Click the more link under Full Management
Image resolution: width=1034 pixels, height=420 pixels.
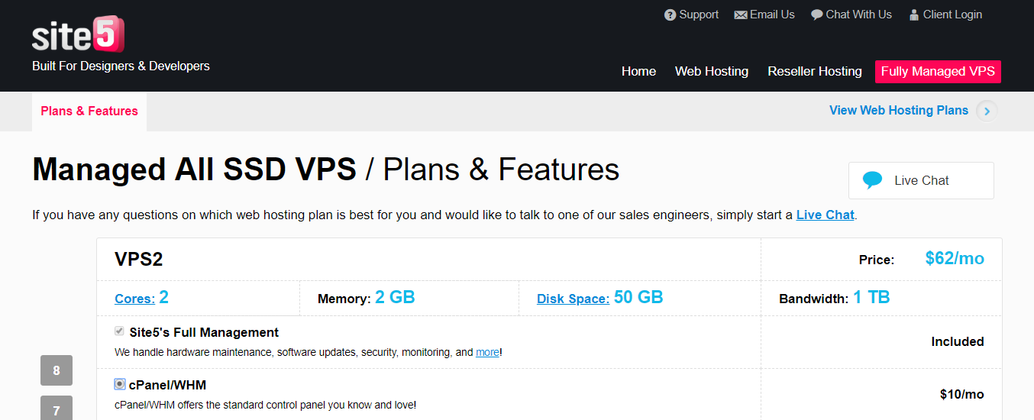pos(487,352)
